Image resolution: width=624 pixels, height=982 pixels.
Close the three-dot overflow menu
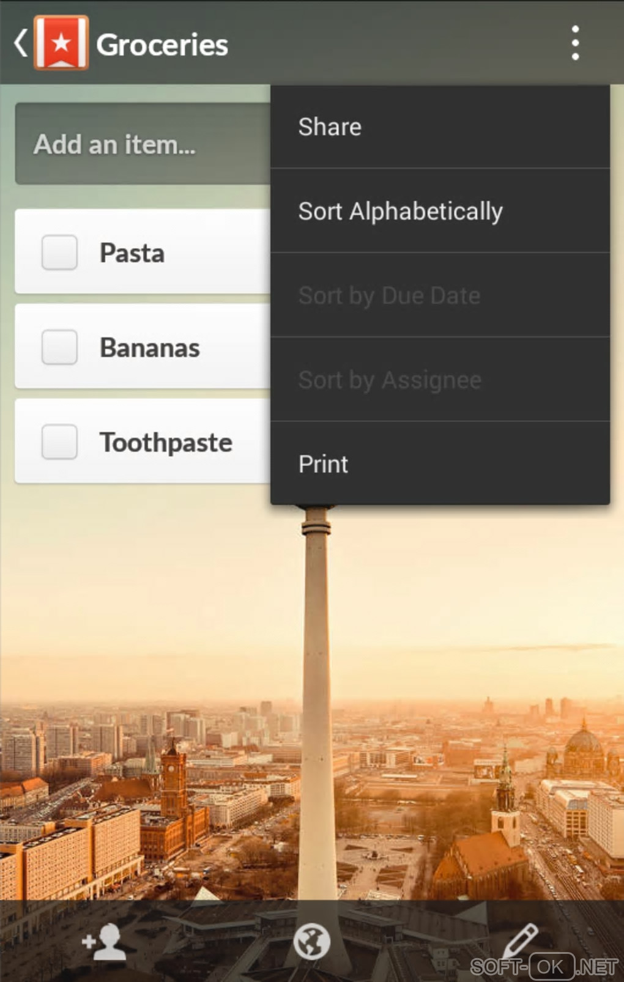[x=575, y=43]
